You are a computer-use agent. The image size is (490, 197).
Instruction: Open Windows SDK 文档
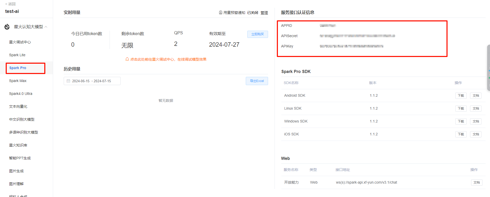pyautogui.click(x=476, y=121)
